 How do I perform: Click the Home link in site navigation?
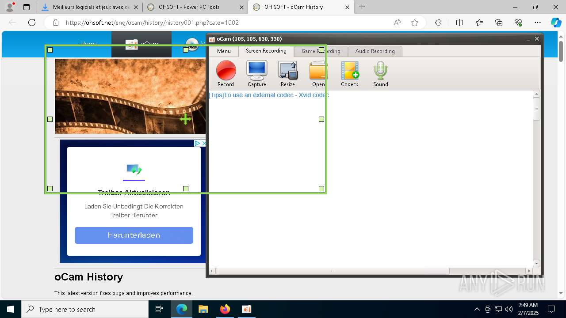pos(89,44)
